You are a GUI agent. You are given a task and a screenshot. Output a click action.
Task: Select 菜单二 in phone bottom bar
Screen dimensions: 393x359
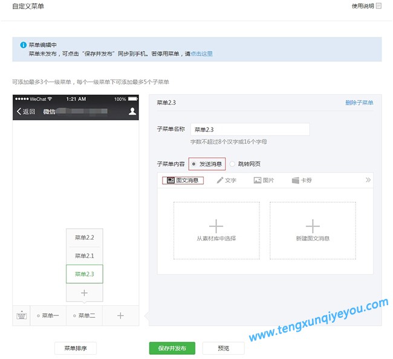pos(85,315)
